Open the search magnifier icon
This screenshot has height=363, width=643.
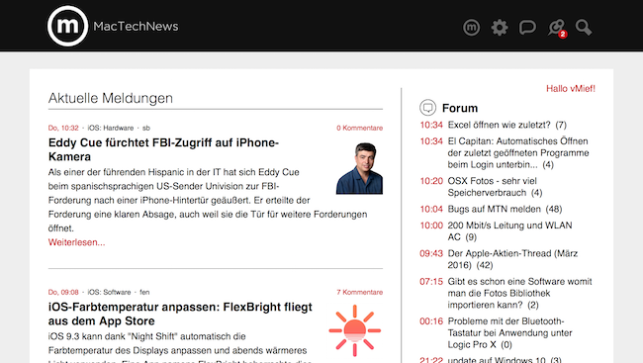coord(584,28)
